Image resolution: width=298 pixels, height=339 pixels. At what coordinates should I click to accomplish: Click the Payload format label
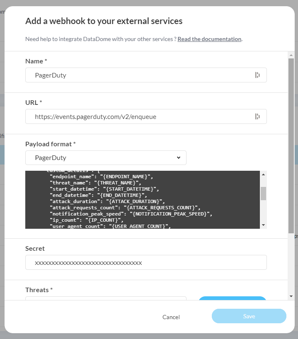click(x=51, y=144)
